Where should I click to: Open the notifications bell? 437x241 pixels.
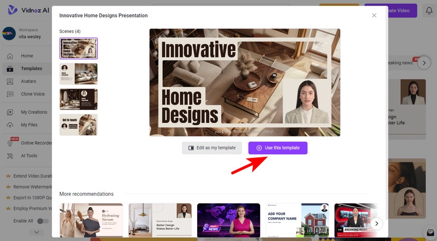point(429,11)
